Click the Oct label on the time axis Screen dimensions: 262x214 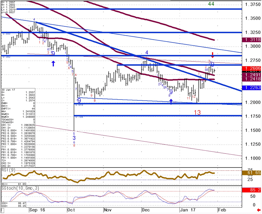tap(71, 209)
